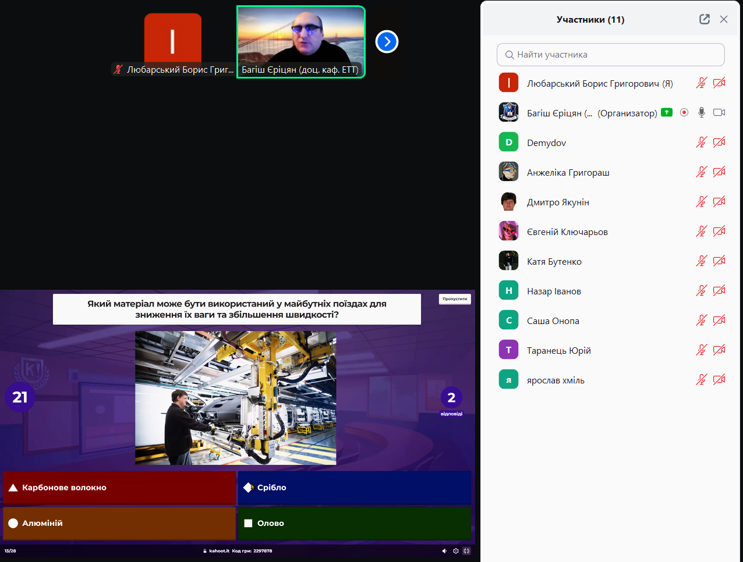
Task: Select ярослав хміль in participant list
Action: point(611,380)
